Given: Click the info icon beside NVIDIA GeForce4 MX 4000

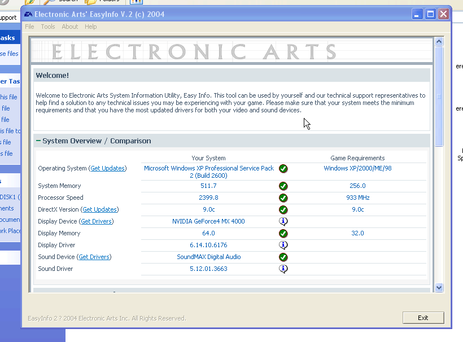Looking at the screenshot, I should [283, 221].
